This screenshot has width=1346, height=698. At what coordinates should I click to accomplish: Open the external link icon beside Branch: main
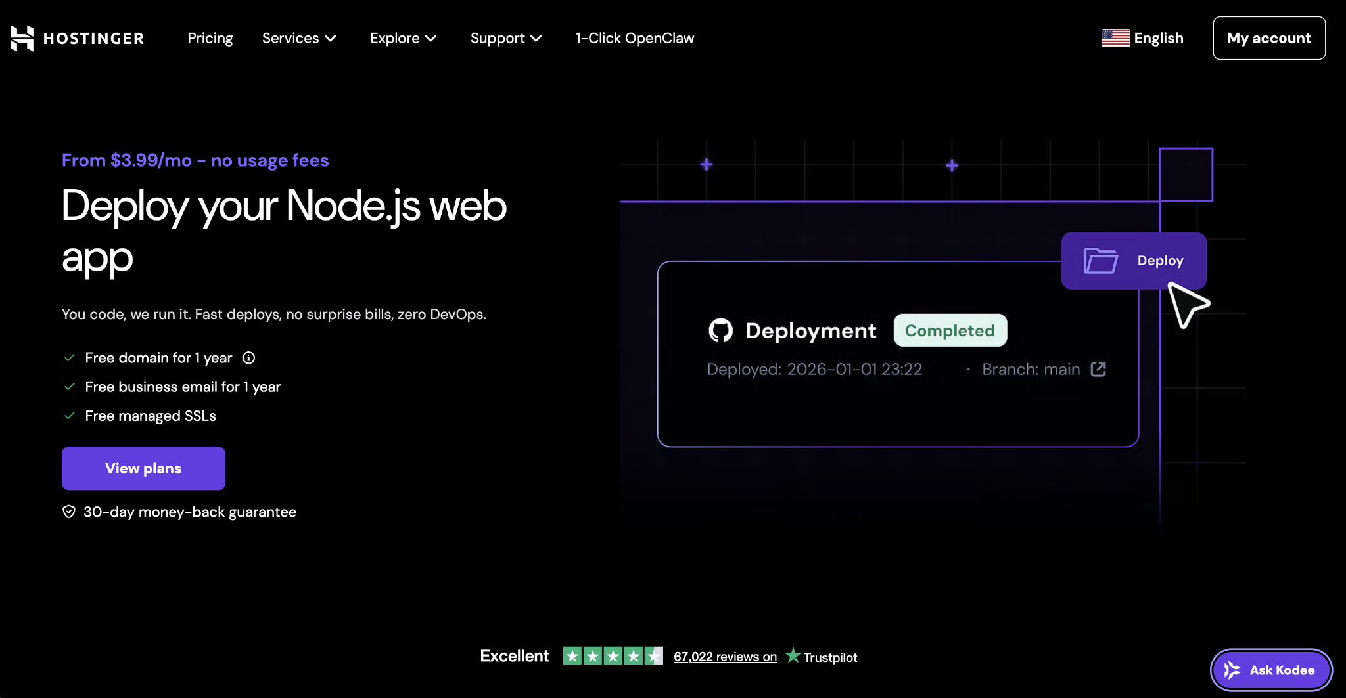coord(1098,369)
